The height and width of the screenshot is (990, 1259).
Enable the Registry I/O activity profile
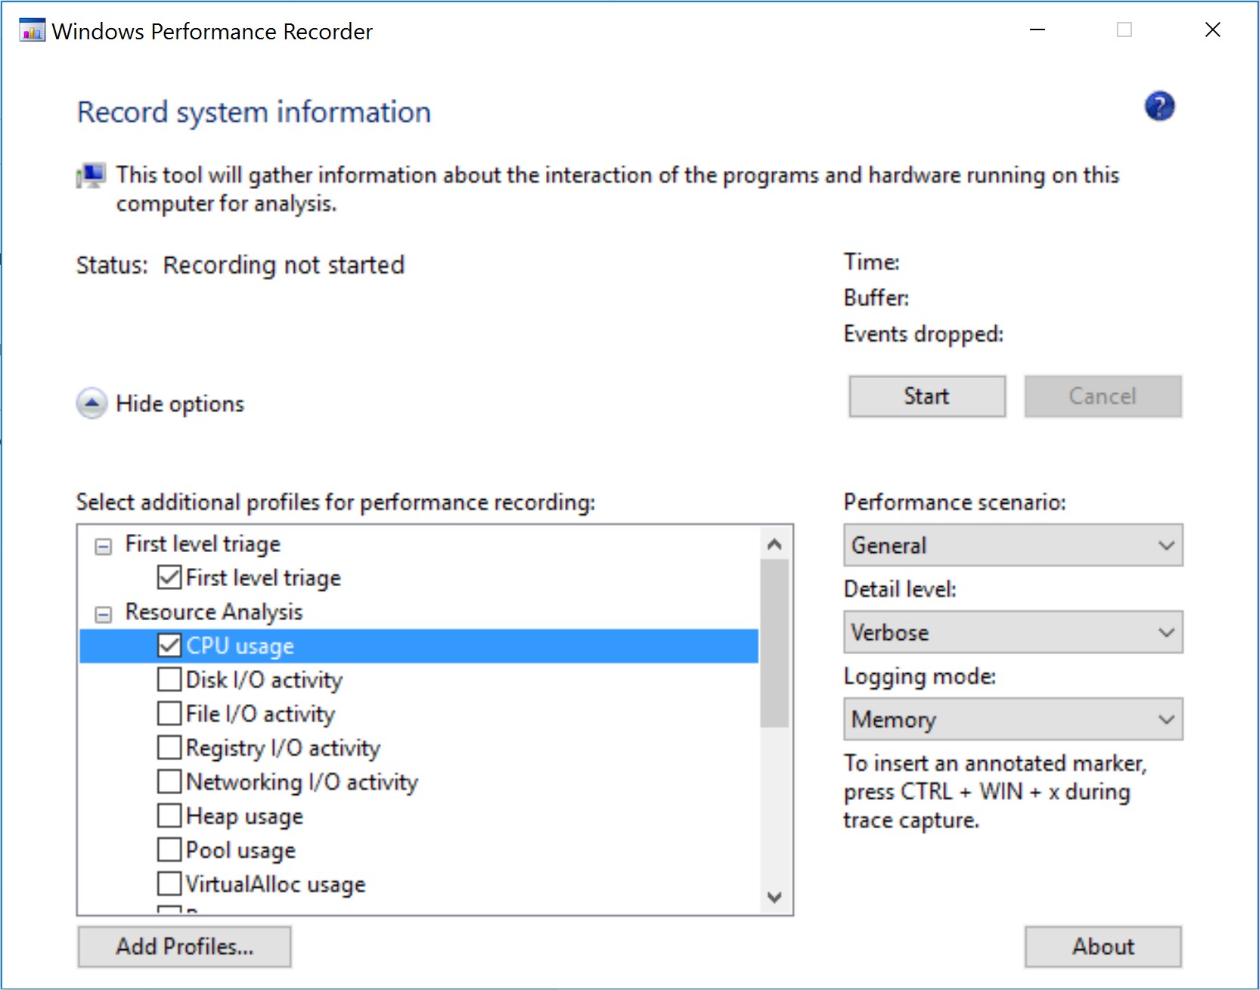coord(169,747)
